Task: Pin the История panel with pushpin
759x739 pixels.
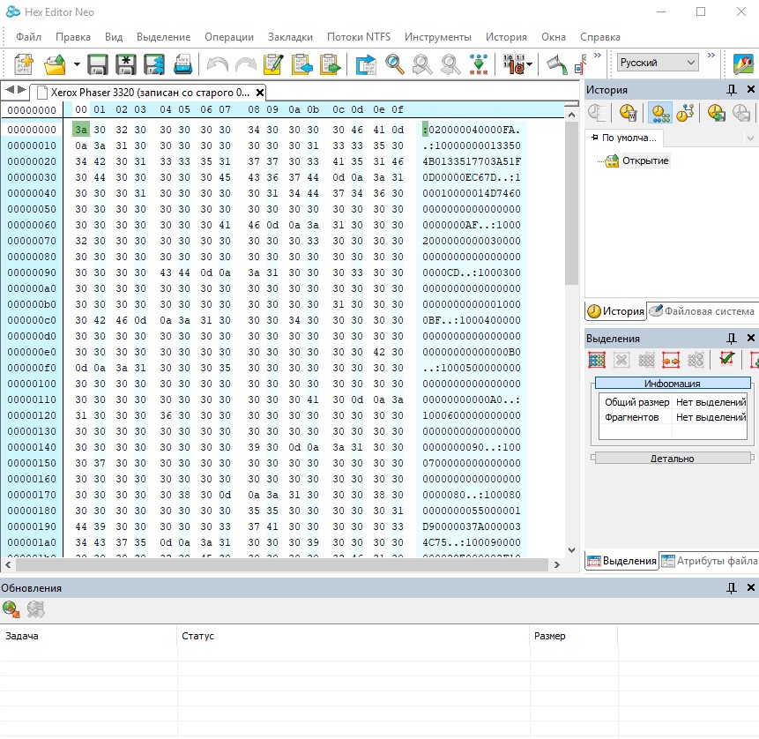Action: click(731, 90)
